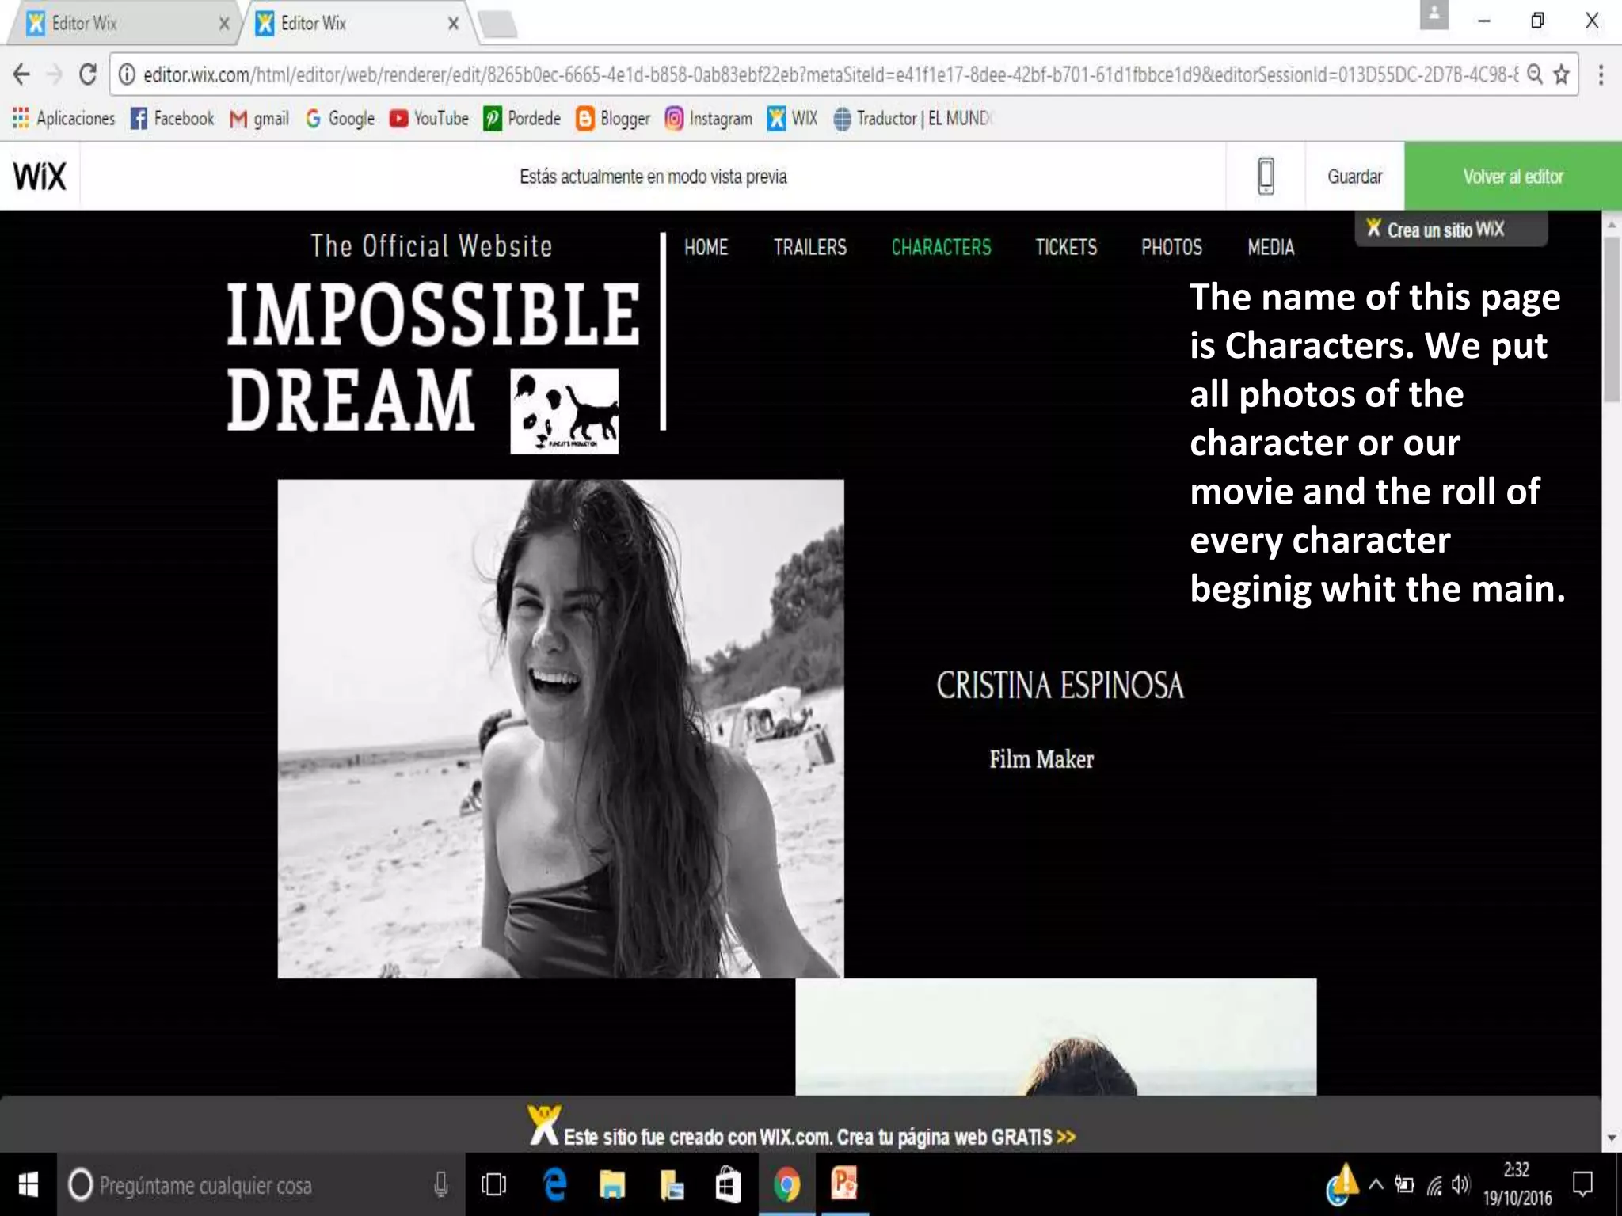
Task: Bookmark page with the star icon
Action: (1561, 74)
